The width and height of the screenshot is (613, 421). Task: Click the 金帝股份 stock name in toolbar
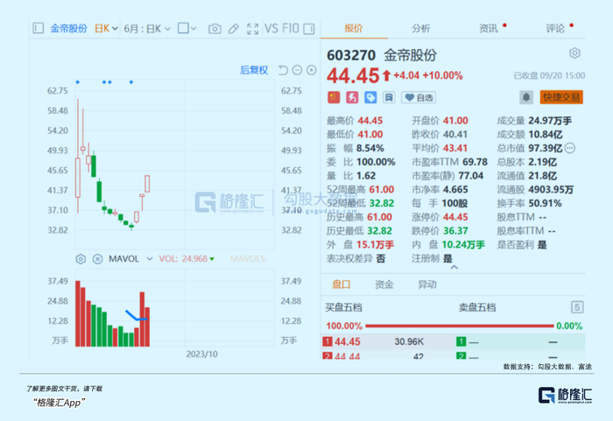tap(68, 29)
